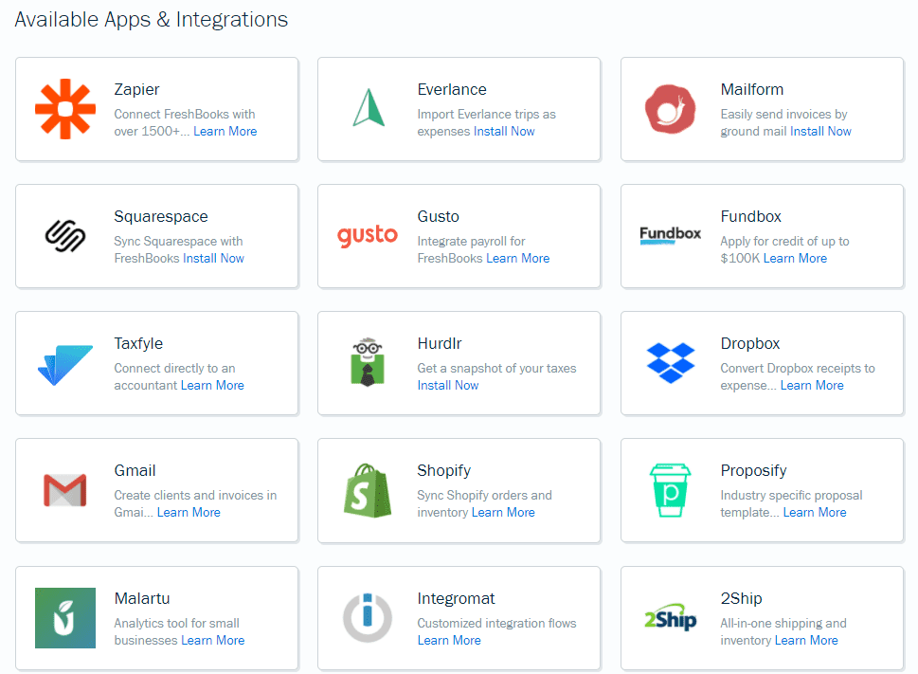Viewport: 918px width, 674px height.
Task: Select the 2Ship card title
Action: click(741, 598)
